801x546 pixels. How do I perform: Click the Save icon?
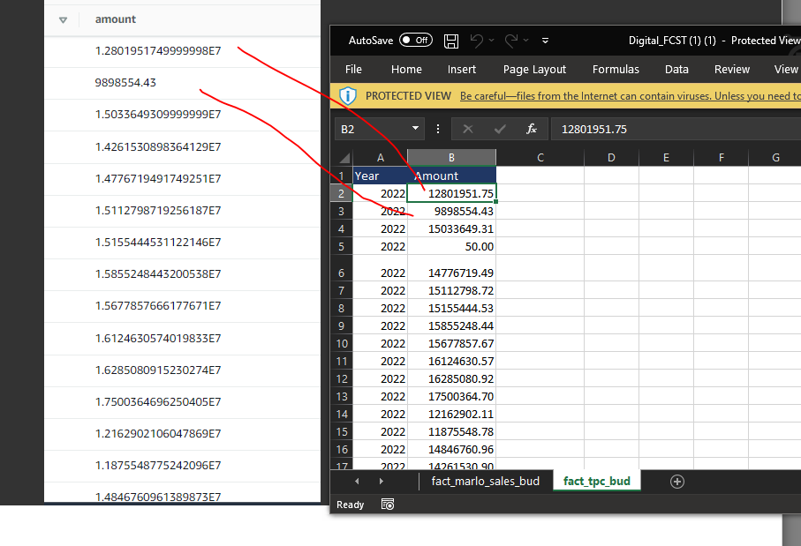(450, 40)
